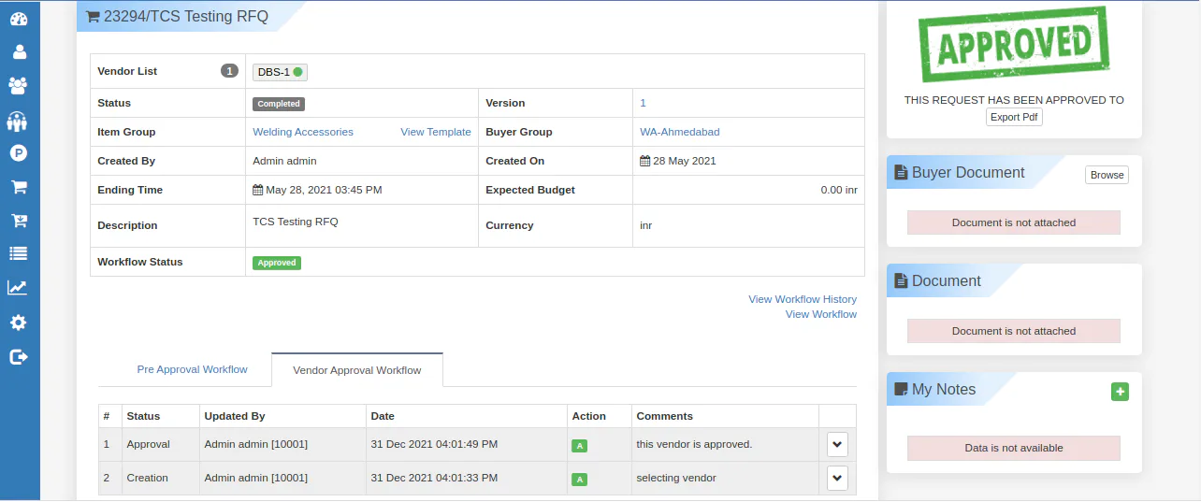Click the Approved workflow status badge
1201x502 pixels.
pyautogui.click(x=277, y=263)
